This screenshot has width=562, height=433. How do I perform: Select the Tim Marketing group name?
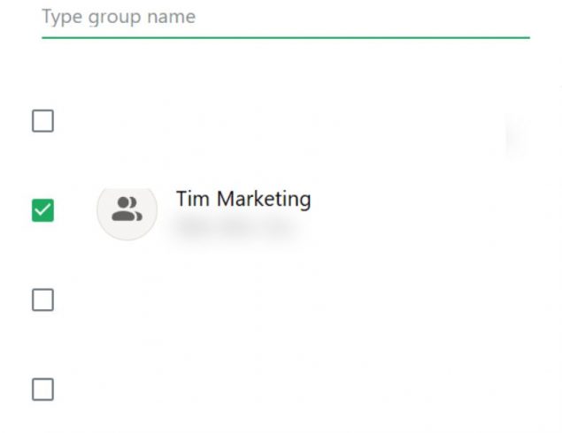click(243, 199)
